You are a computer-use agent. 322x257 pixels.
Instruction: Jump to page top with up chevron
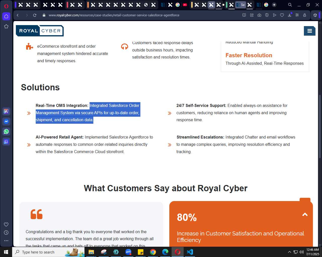pos(305,214)
